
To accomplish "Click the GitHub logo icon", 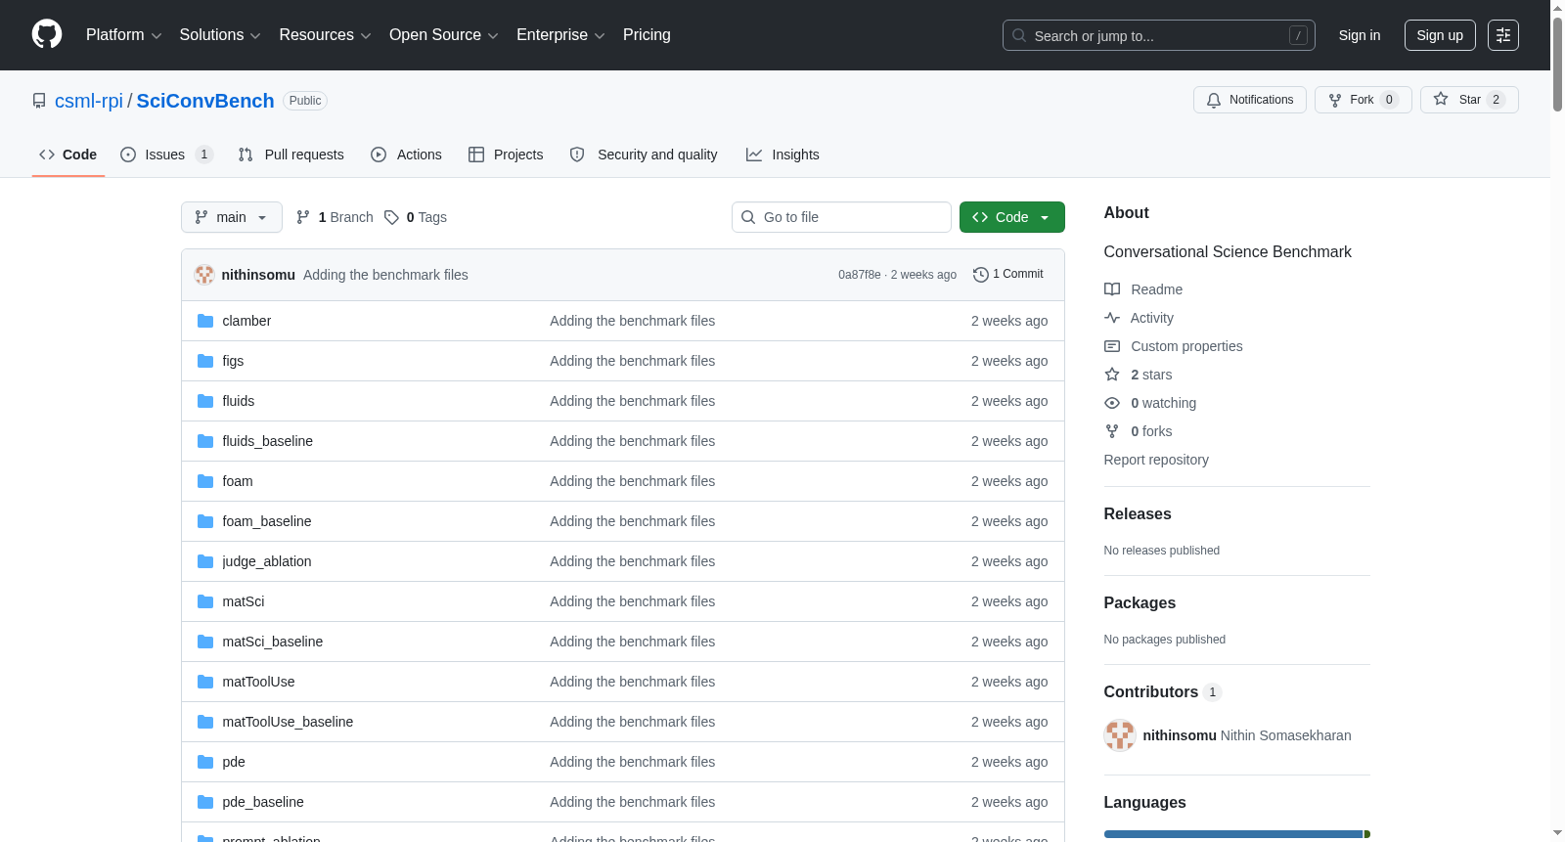I will click(x=47, y=34).
